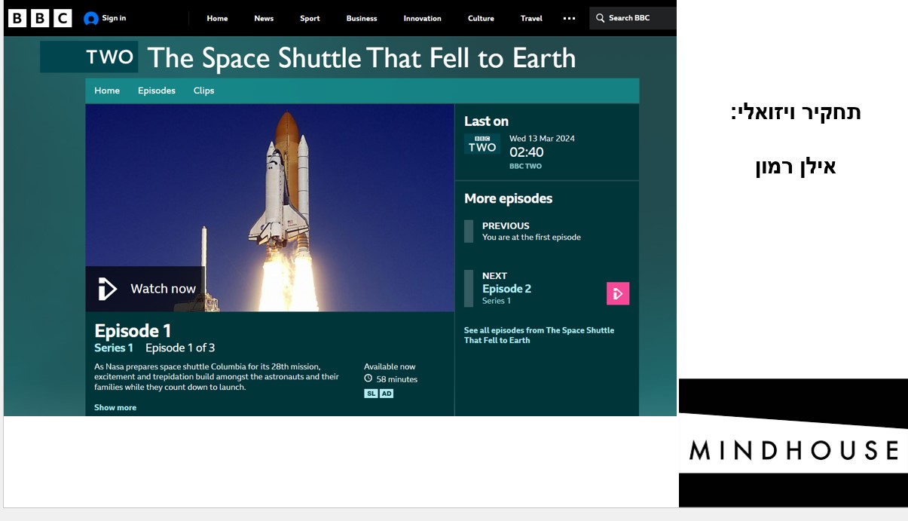Image resolution: width=908 pixels, height=521 pixels.
Task: Click the BBC TWO channel link under broadcast time
Action: pos(525,166)
